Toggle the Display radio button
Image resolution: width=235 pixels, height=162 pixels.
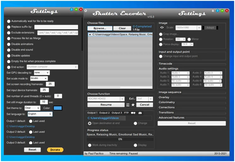[x=135, y=145]
